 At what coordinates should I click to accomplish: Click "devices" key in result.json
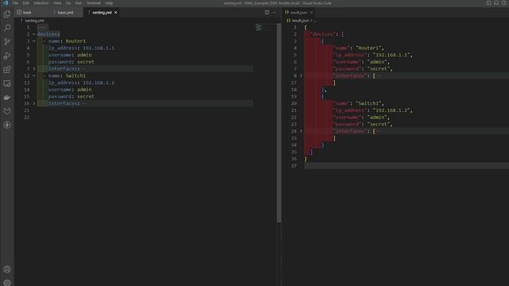[x=323, y=34]
